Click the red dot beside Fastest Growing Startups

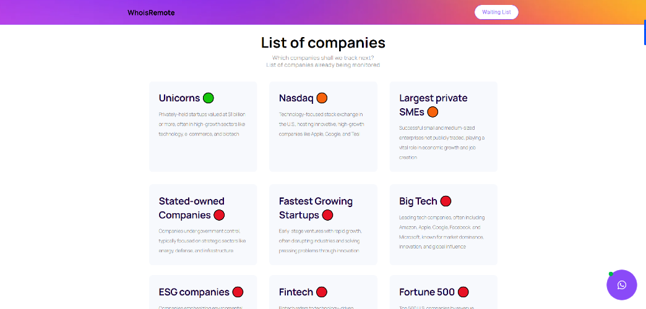tap(327, 215)
